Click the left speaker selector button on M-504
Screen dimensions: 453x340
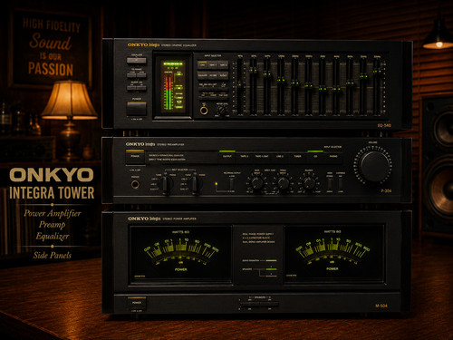249,304
